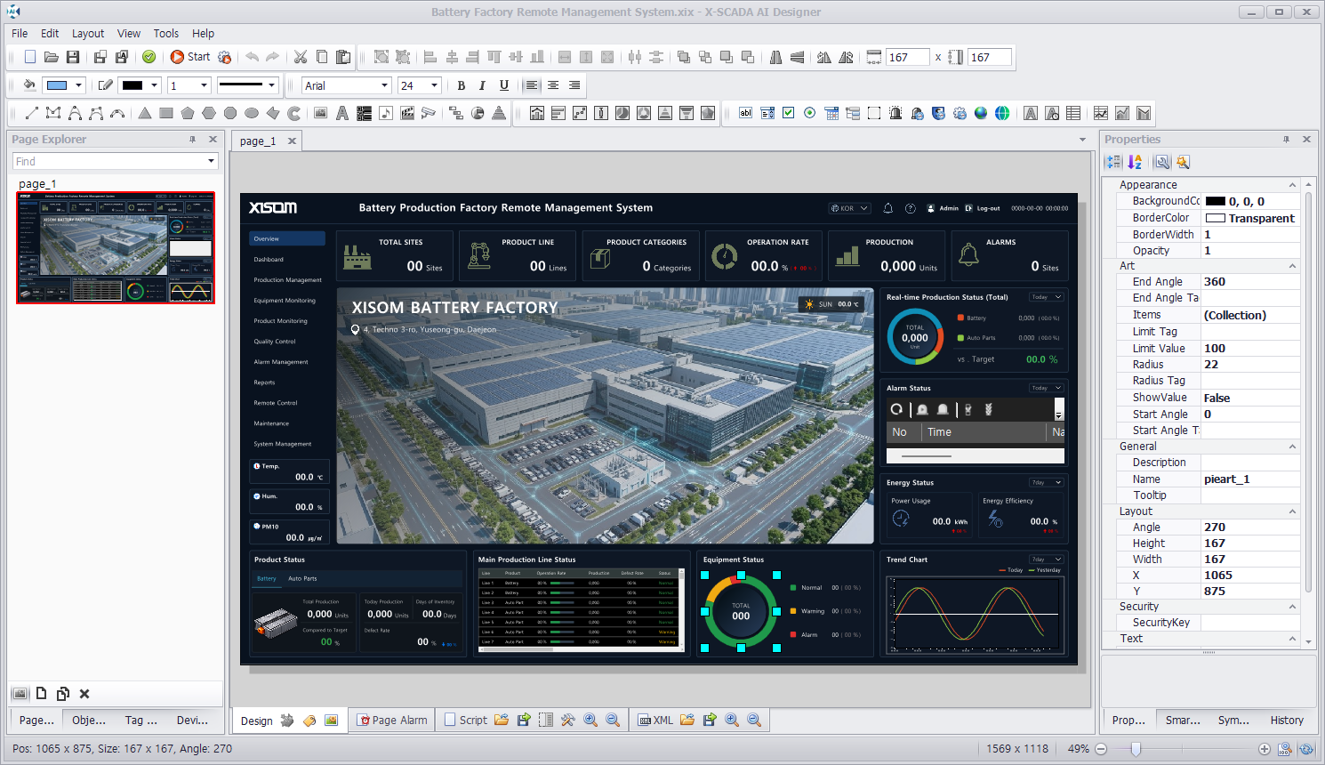The image size is (1325, 765).
Task: Select the triangle shape tool
Action: click(x=145, y=113)
